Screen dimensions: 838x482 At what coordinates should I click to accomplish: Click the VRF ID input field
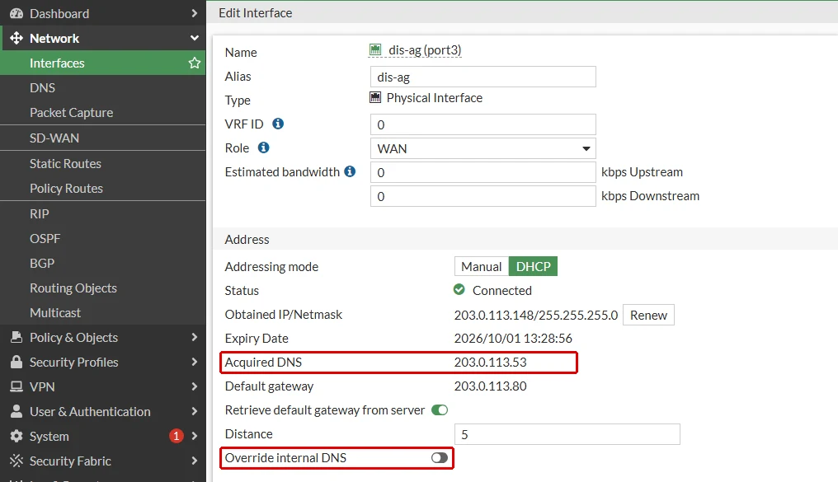(x=483, y=124)
